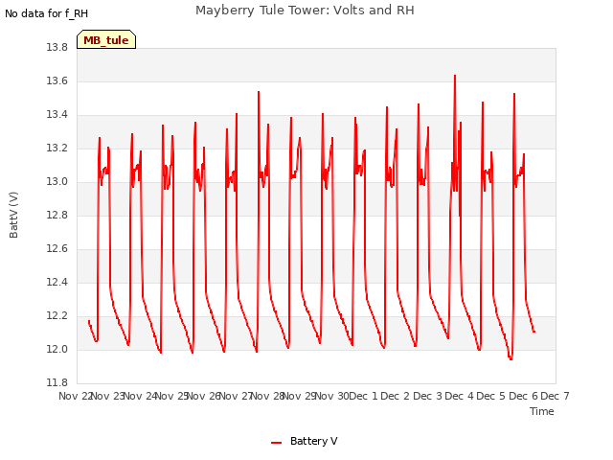Click the Dec 1 date tick

[x=363, y=396]
